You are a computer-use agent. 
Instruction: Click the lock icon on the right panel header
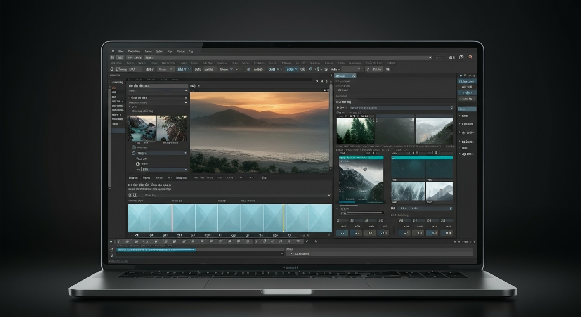[354, 76]
